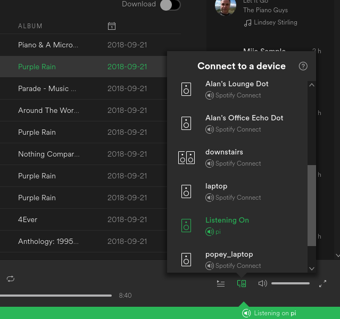The image size is (340, 319).
Task: Select Alan's Lounge Dot device
Action: point(237,89)
